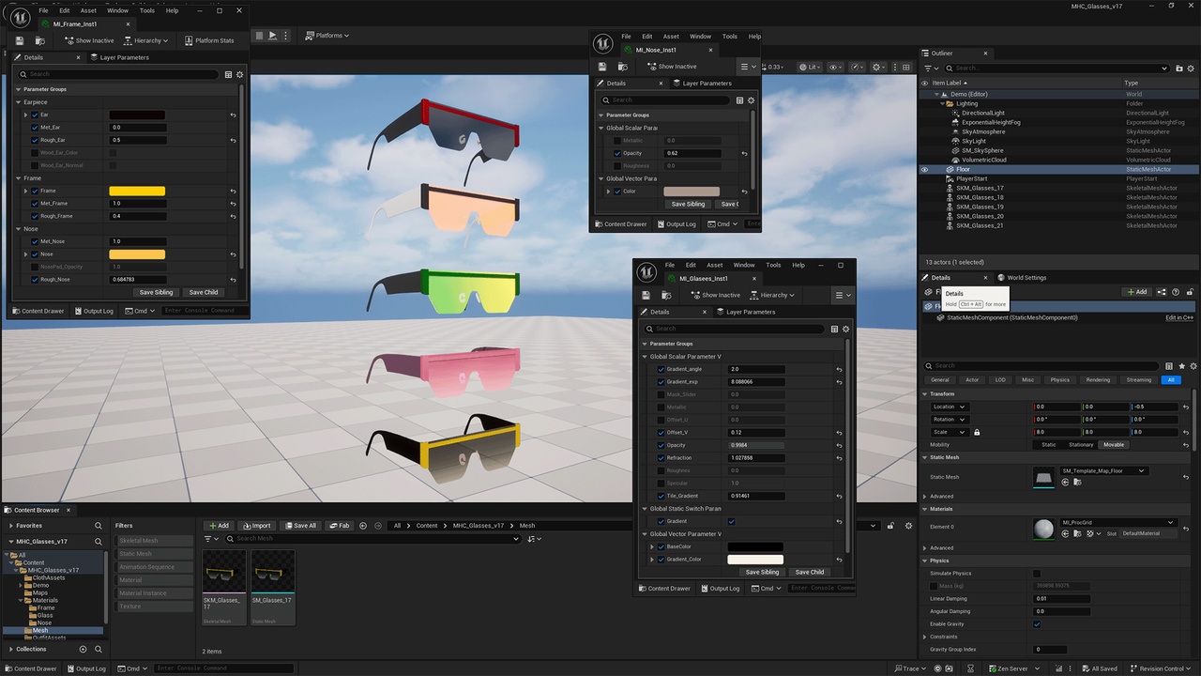
Task: Open the viewport layout grid icon
Action: 905,67
